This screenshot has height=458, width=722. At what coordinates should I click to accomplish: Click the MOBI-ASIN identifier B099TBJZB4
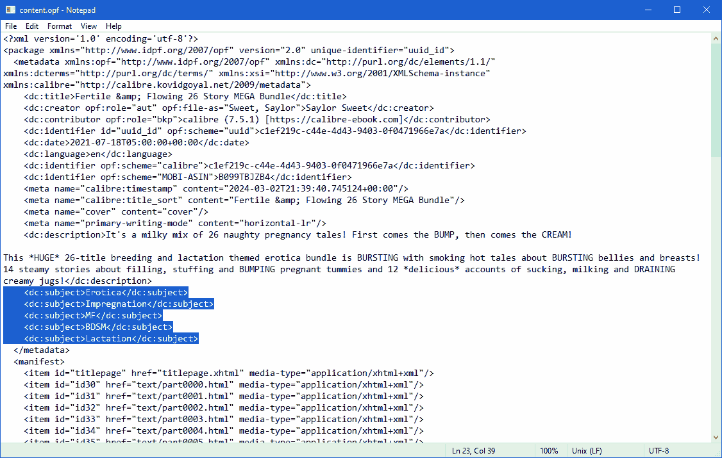click(188, 177)
